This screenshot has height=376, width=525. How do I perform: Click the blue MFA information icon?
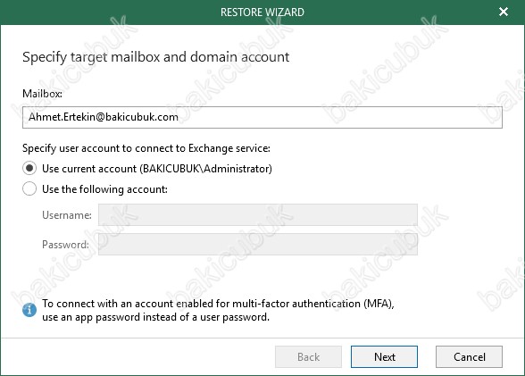coord(29,310)
